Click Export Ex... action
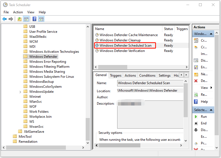Screen dimensions: 221x158 tap(204, 137)
